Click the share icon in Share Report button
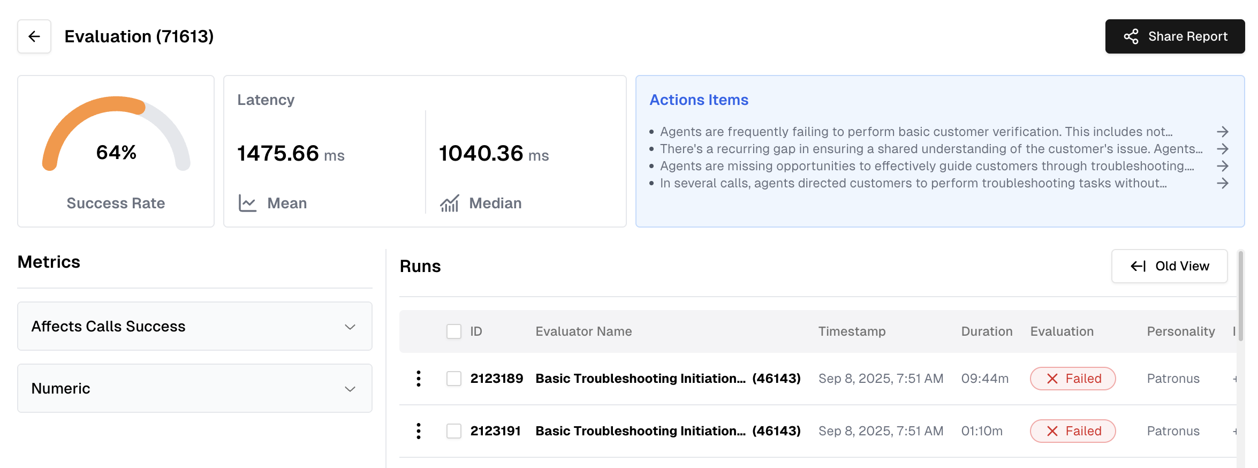The image size is (1258, 468). point(1131,36)
